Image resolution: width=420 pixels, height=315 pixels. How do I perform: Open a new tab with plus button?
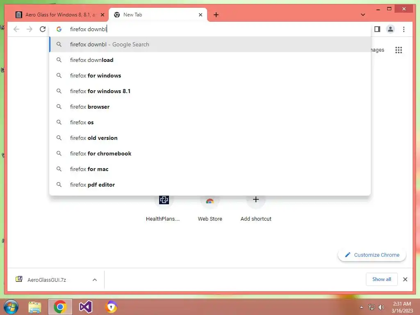click(x=216, y=15)
